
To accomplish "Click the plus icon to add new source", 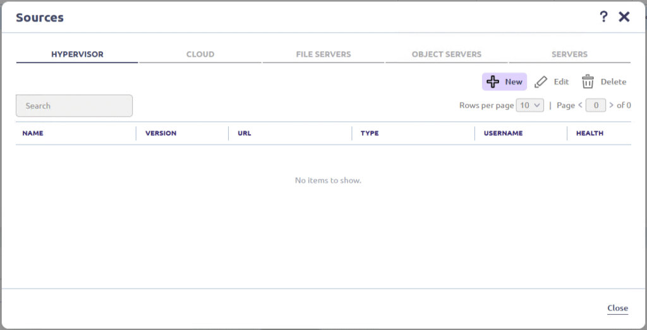I will 493,82.
